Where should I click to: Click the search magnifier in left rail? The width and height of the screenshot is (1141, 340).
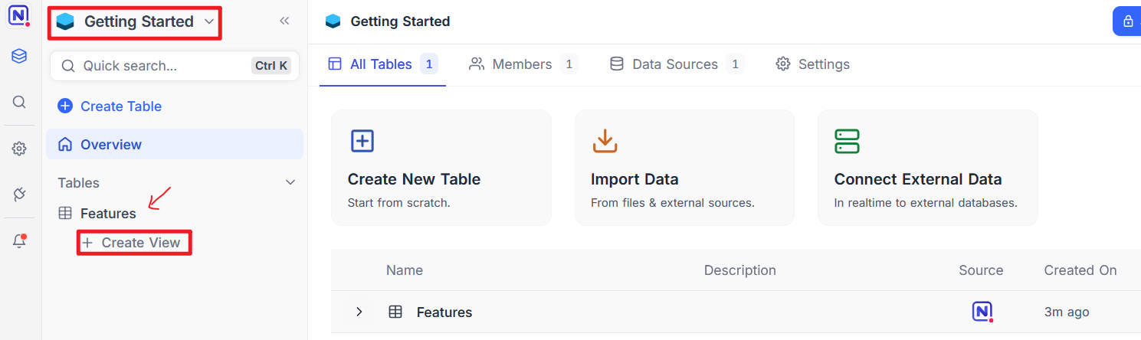click(19, 102)
